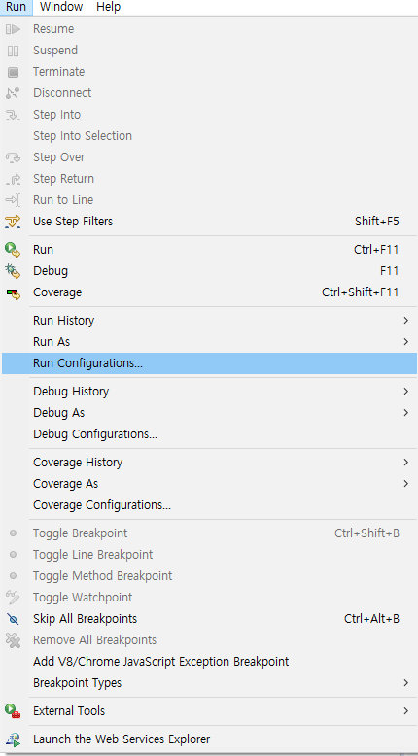418x756 pixels.
Task: Click the Terminate stop icon
Action: 13,72
